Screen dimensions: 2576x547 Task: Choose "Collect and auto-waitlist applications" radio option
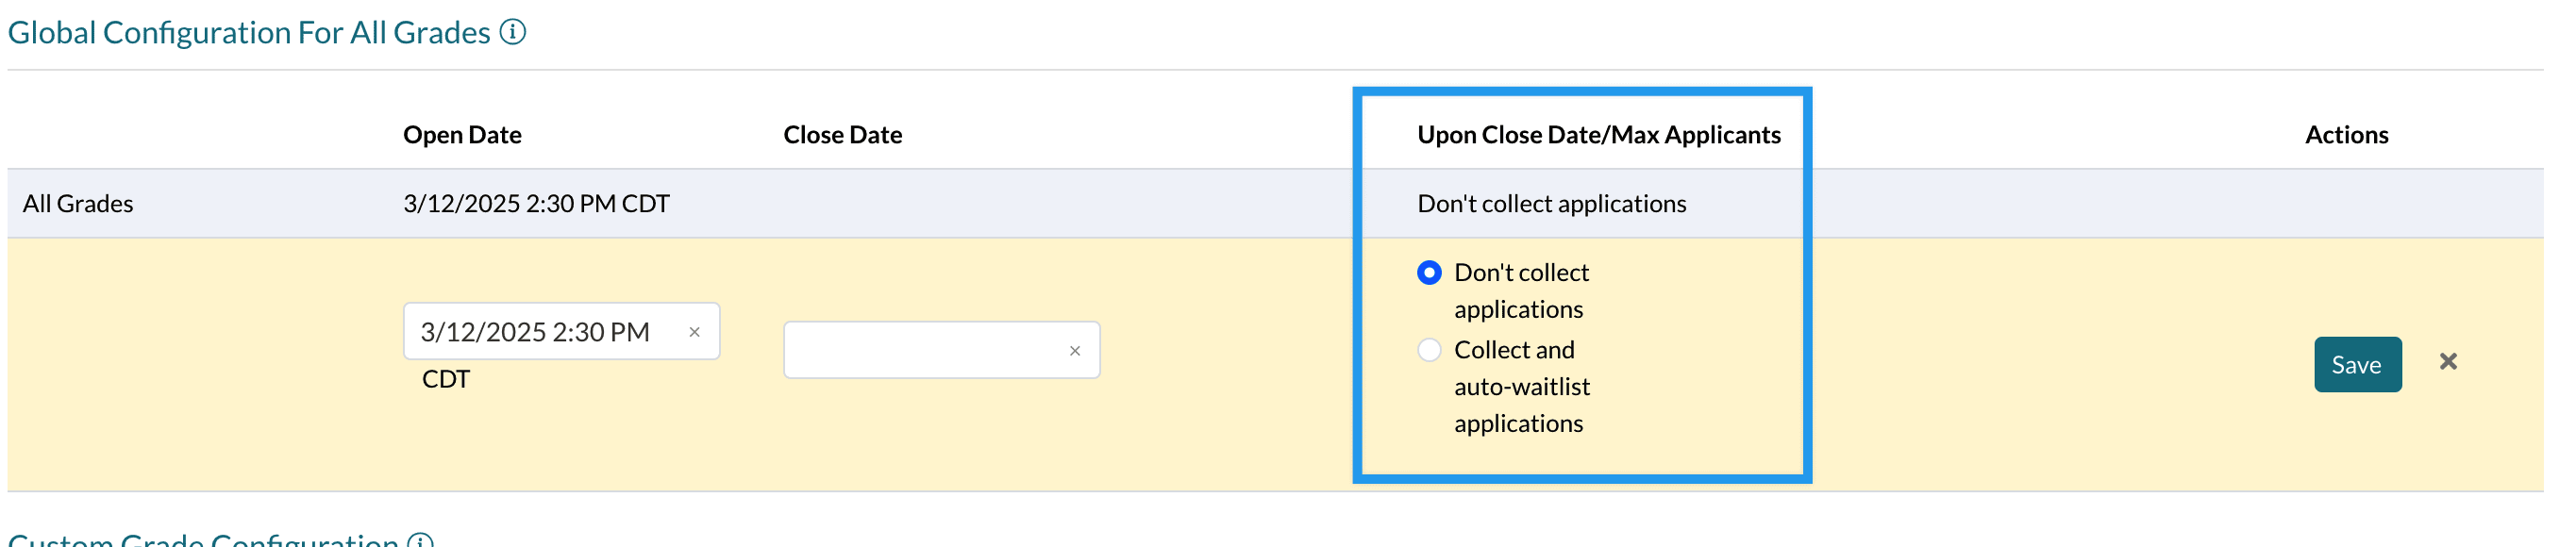coord(1429,350)
